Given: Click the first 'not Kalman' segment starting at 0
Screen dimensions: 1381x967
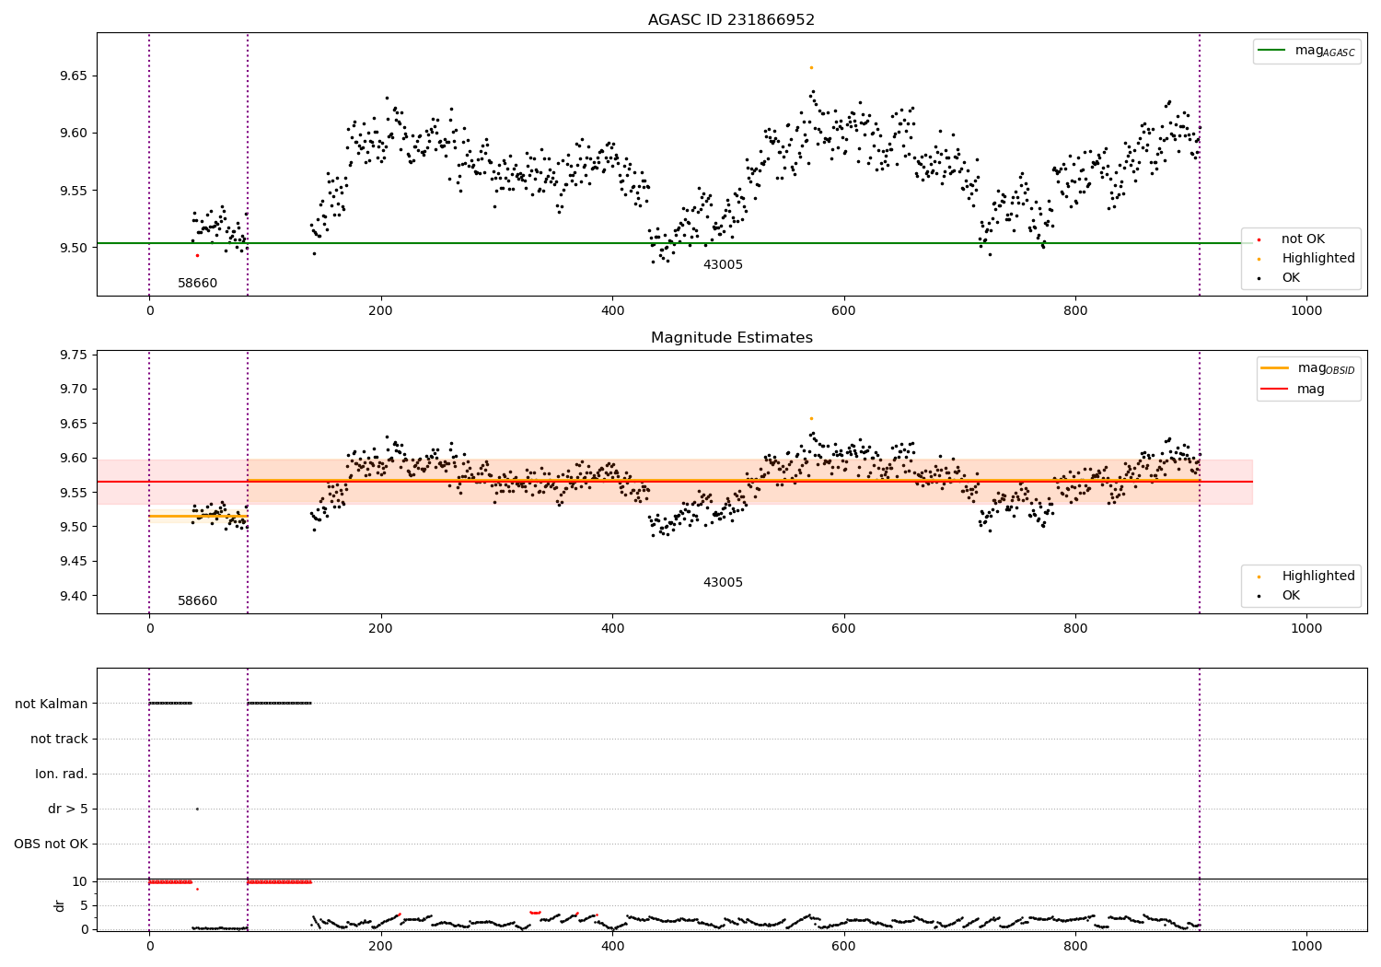Looking at the screenshot, I should (x=170, y=704).
